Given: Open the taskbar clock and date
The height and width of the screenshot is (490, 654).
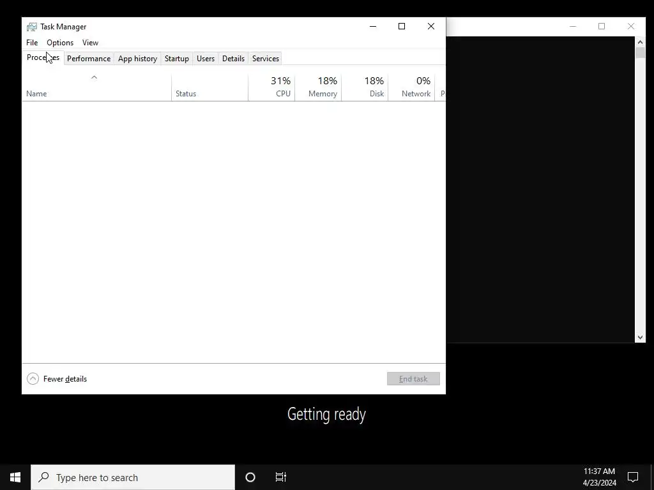Looking at the screenshot, I should point(599,477).
